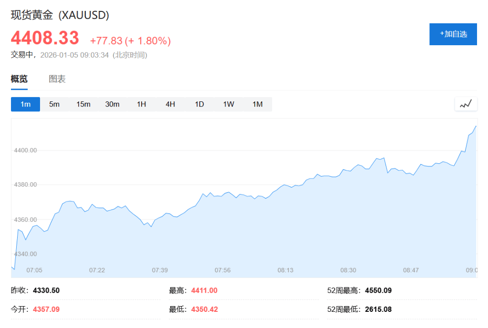
Task: Add XAUUSD to watchlist with 加自选
Action: pyautogui.click(x=453, y=34)
